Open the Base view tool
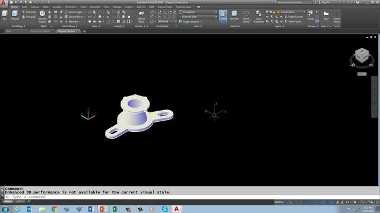Screen dimensions: 380x213 tap(326, 15)
